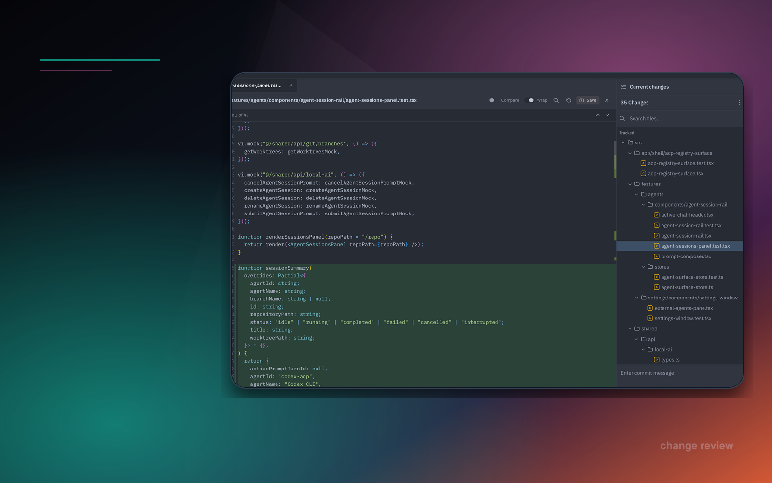Jump to previous change with up chevron
This screenshot has height=483, width=772.
click(598, 115)
